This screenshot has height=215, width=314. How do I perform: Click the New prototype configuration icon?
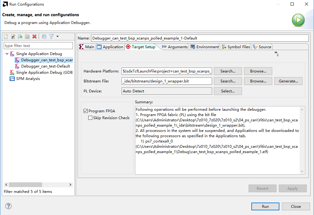(13, 37)
